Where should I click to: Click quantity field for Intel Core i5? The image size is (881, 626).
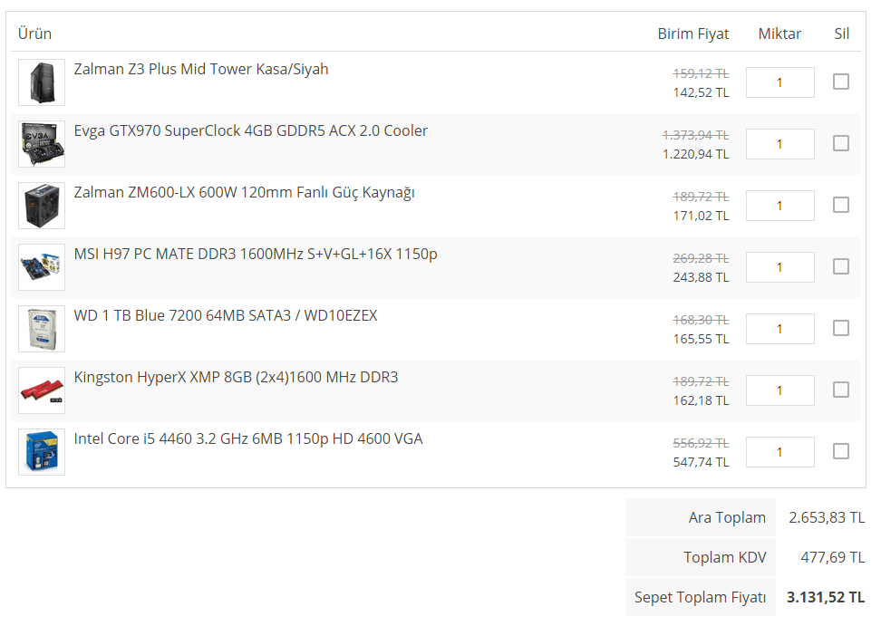[x=779, y=452]
